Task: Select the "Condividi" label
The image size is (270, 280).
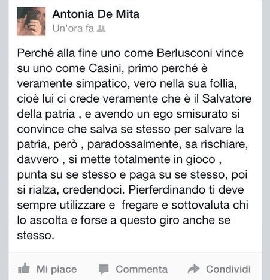Action: pyautogui.click(x=228, y=269)
